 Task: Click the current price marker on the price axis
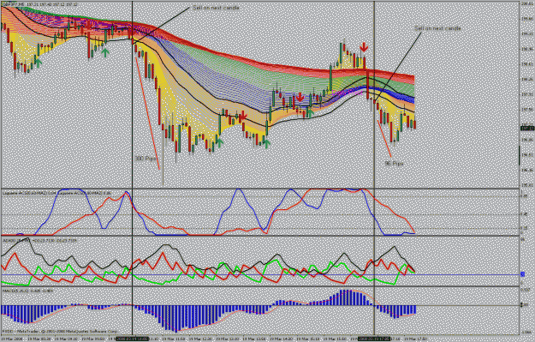click(x=527, y=129)
